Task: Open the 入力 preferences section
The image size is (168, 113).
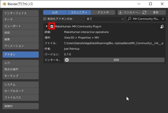Action: coord(21,63)
